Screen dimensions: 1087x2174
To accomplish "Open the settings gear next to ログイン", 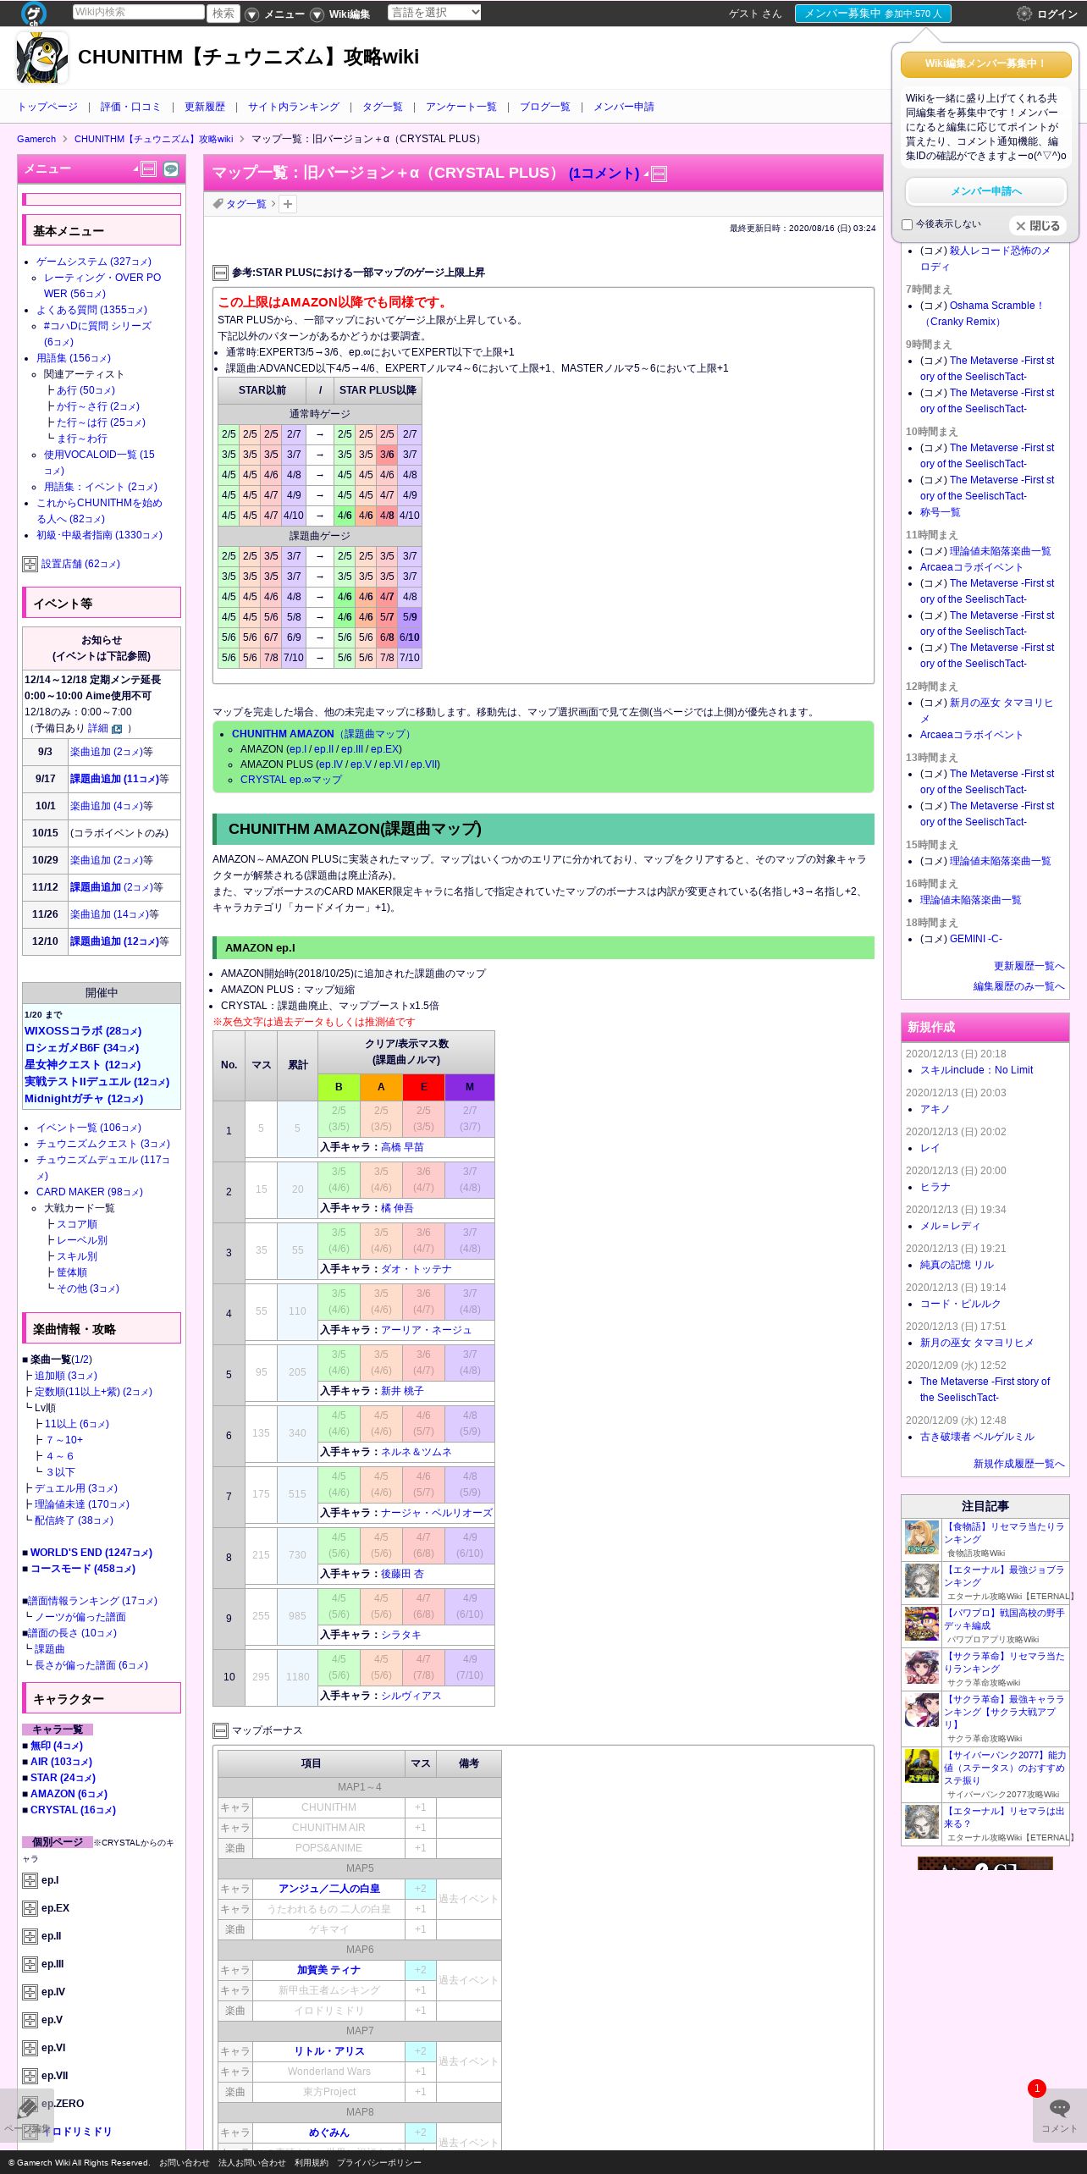I will click(1024, 14).
